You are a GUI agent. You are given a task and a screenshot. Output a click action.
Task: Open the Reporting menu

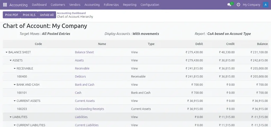pyautogui.click(x=130, y=5)
